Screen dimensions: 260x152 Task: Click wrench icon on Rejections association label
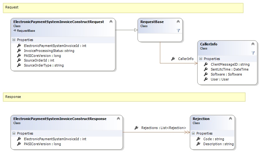pyautogui.click(x=136, y=128)
